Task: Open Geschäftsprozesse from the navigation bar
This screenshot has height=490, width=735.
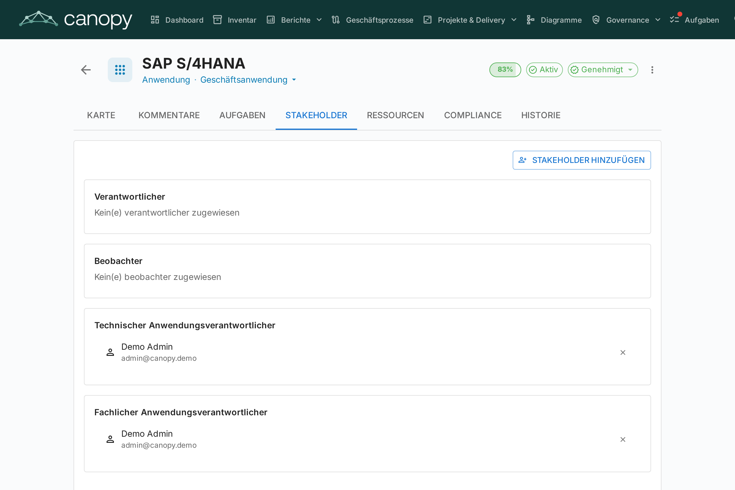Action: [372, 20]
